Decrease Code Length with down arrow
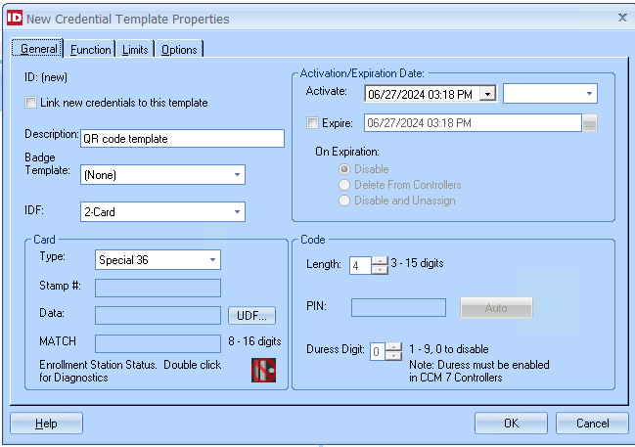 click(x=380, y=270)
